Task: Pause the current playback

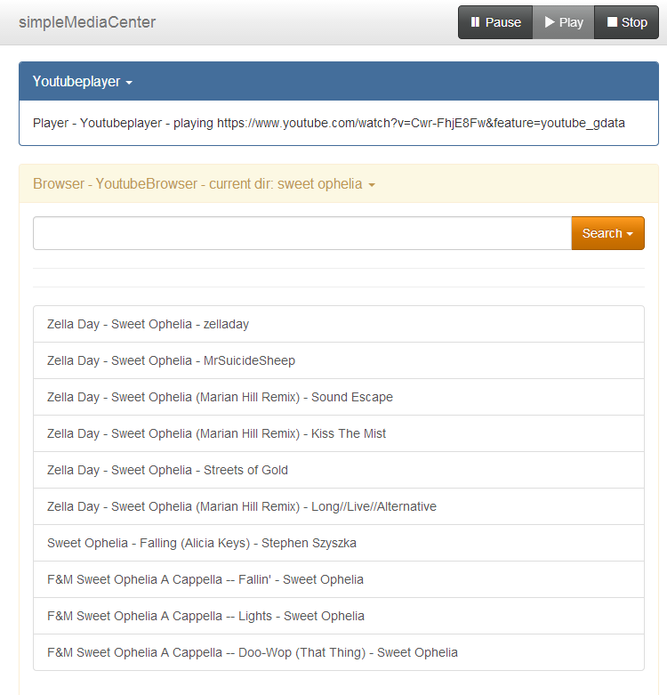Action: [x=495, y=22]
